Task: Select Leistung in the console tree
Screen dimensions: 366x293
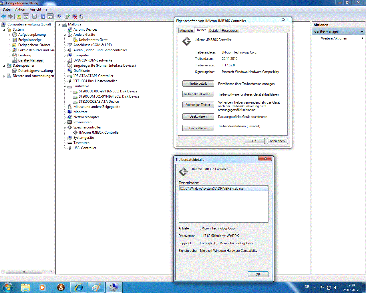Action: coord(25,55)
